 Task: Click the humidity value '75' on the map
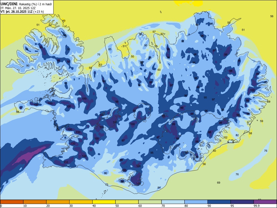point(107,184)
